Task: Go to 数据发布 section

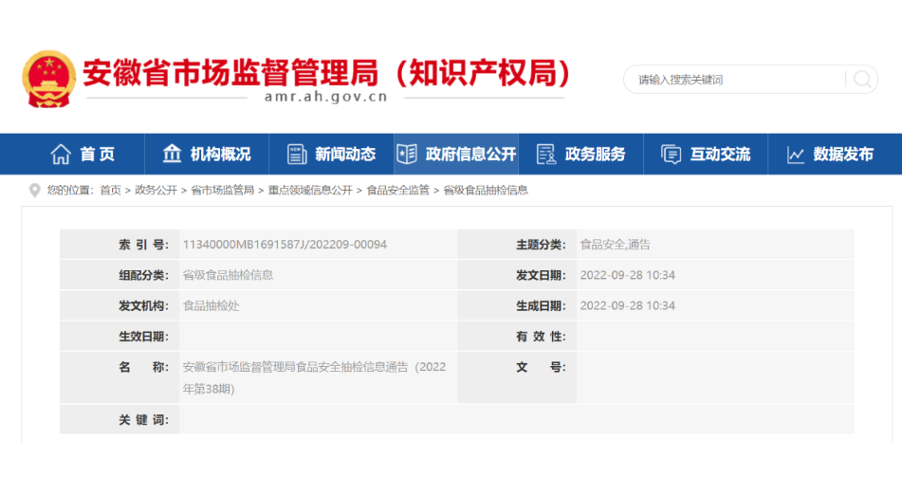Action: [x=843, y=155]
